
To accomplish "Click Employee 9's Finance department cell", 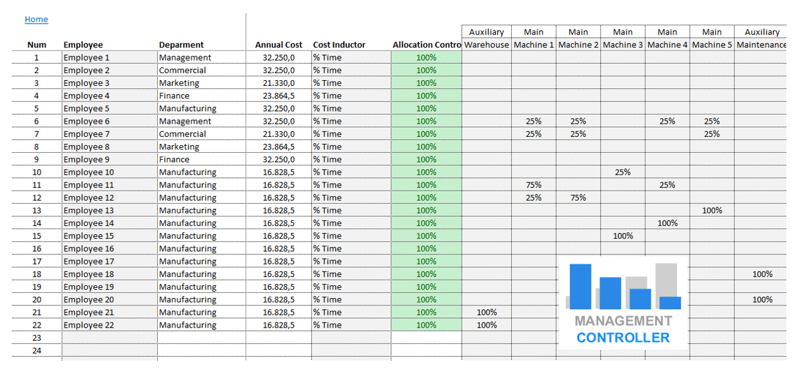I will coord(201,159).
